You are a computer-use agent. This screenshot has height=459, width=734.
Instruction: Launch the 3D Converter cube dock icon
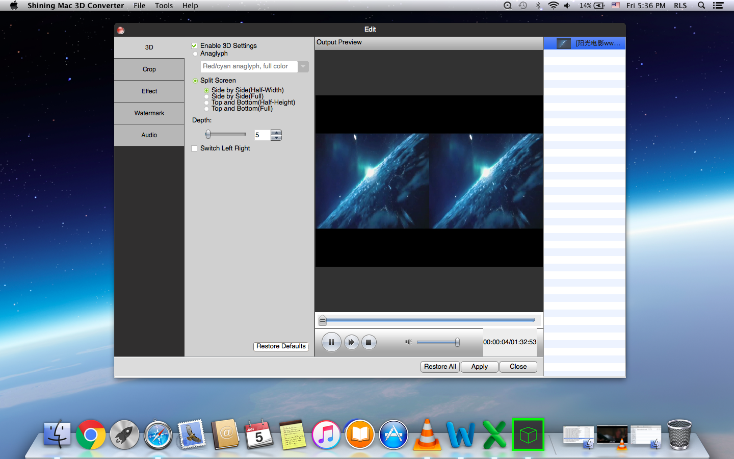[528, 435]
